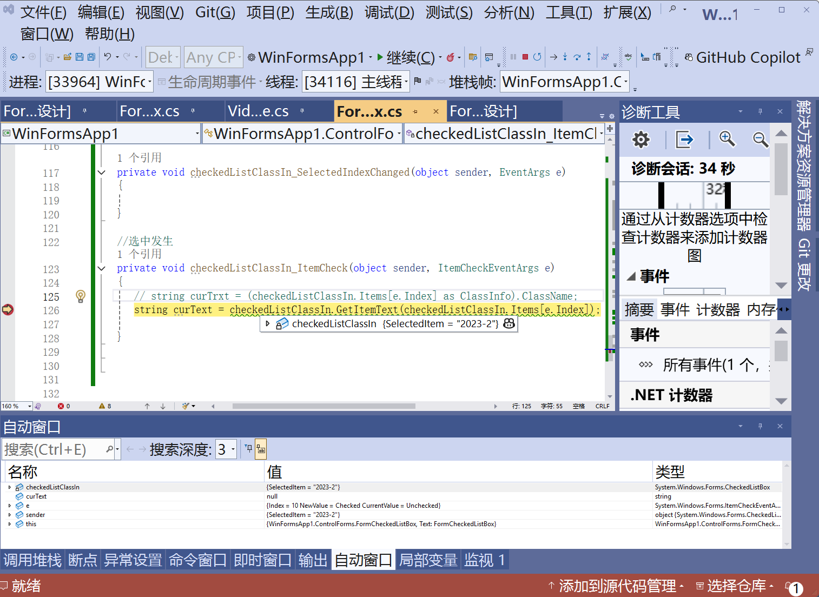819x597 pixels.
Task: Click the Step Out icon
Action: click(589, 57)
